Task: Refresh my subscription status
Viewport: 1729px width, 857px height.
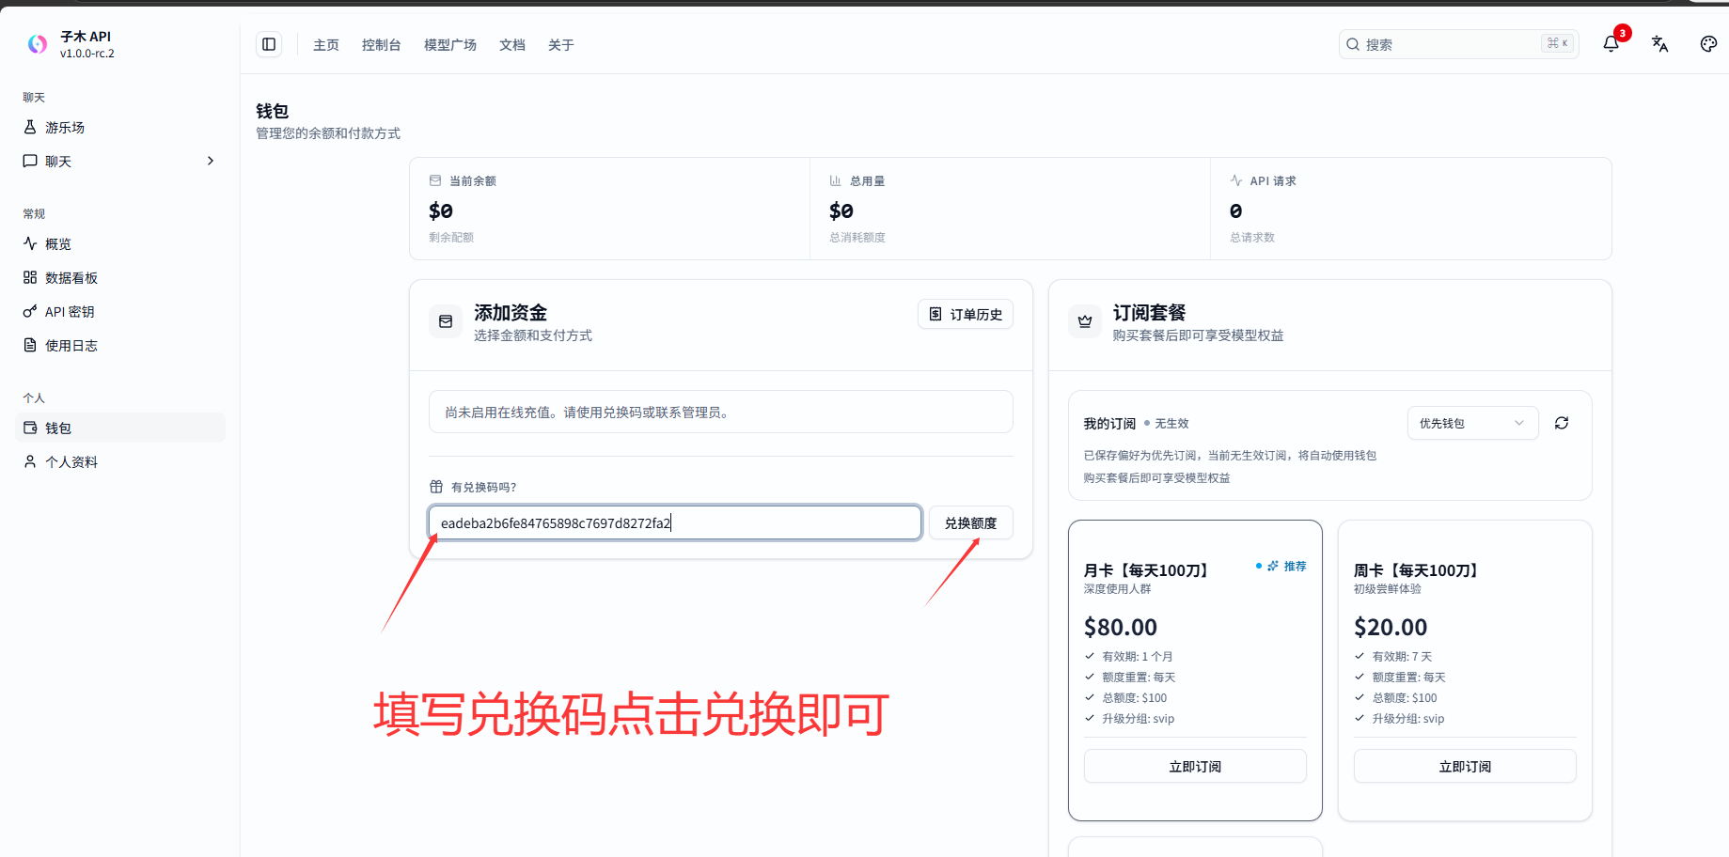Action: 1562,423
